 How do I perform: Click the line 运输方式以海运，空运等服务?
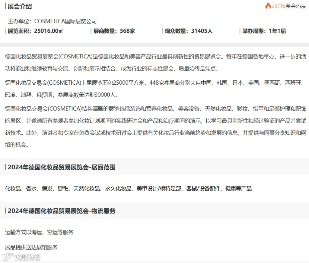(39, 232)
